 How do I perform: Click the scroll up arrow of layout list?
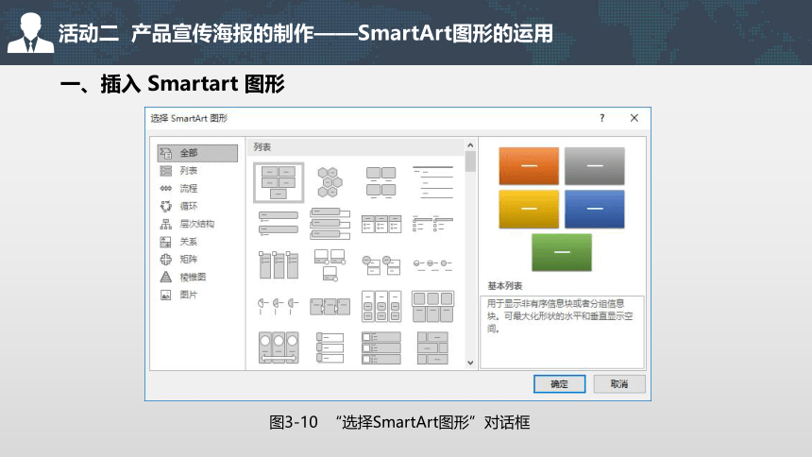pyautogui.click(x=470, y=145)
